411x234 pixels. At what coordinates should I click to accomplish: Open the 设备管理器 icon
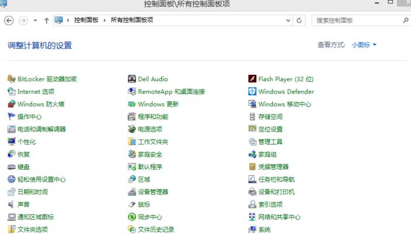(132, 192)
